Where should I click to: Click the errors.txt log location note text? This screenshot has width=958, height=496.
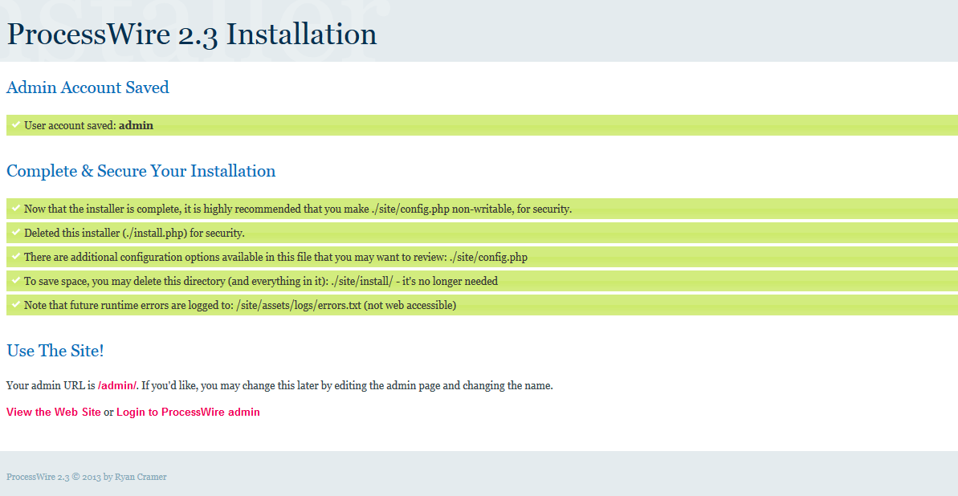[239, 305]
